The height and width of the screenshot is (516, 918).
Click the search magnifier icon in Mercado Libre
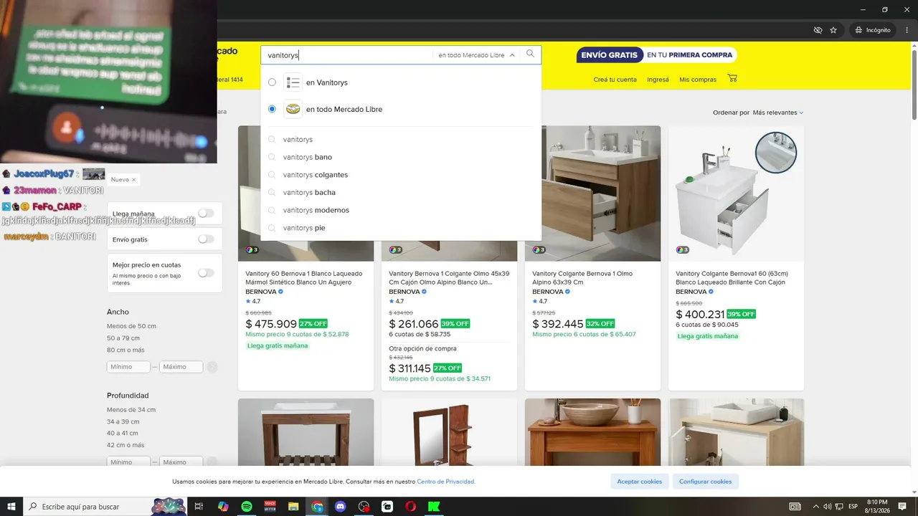click(x=531, y=54)
